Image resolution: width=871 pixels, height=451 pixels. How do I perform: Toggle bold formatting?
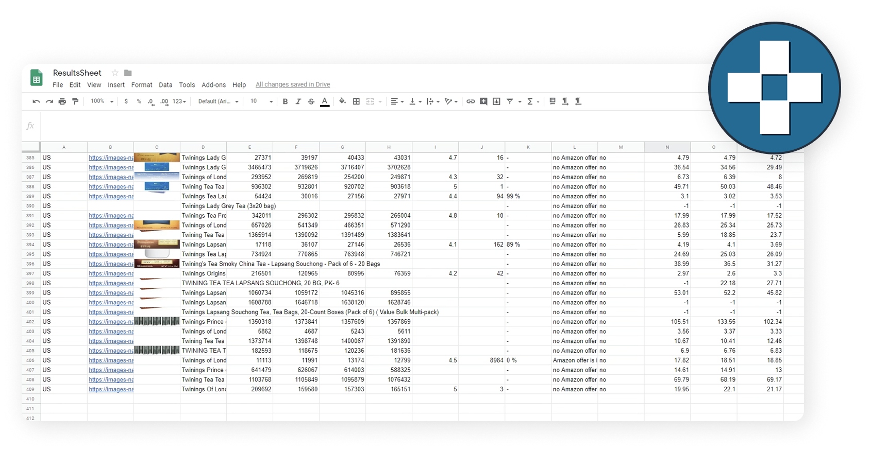coord(285,101)
